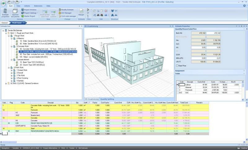
Task: Close the 3D-Visualisierung panel
Action: (x=173, y=26)
